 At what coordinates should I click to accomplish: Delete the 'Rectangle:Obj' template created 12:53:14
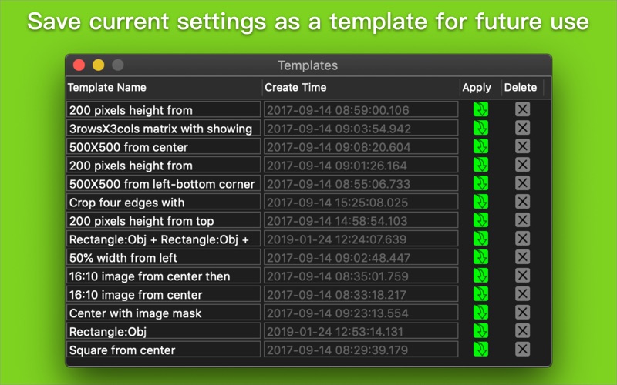coord(522,331)
